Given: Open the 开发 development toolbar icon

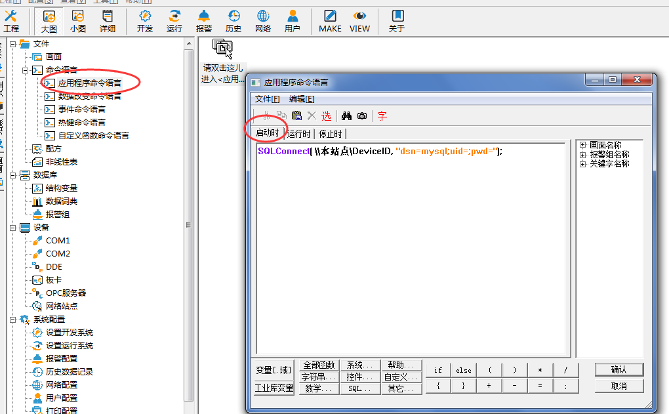Looking at the screenshot, I should tap(145, 22).
